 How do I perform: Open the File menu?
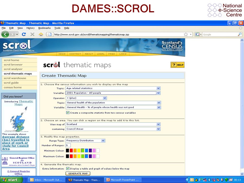tap(4, 28)
